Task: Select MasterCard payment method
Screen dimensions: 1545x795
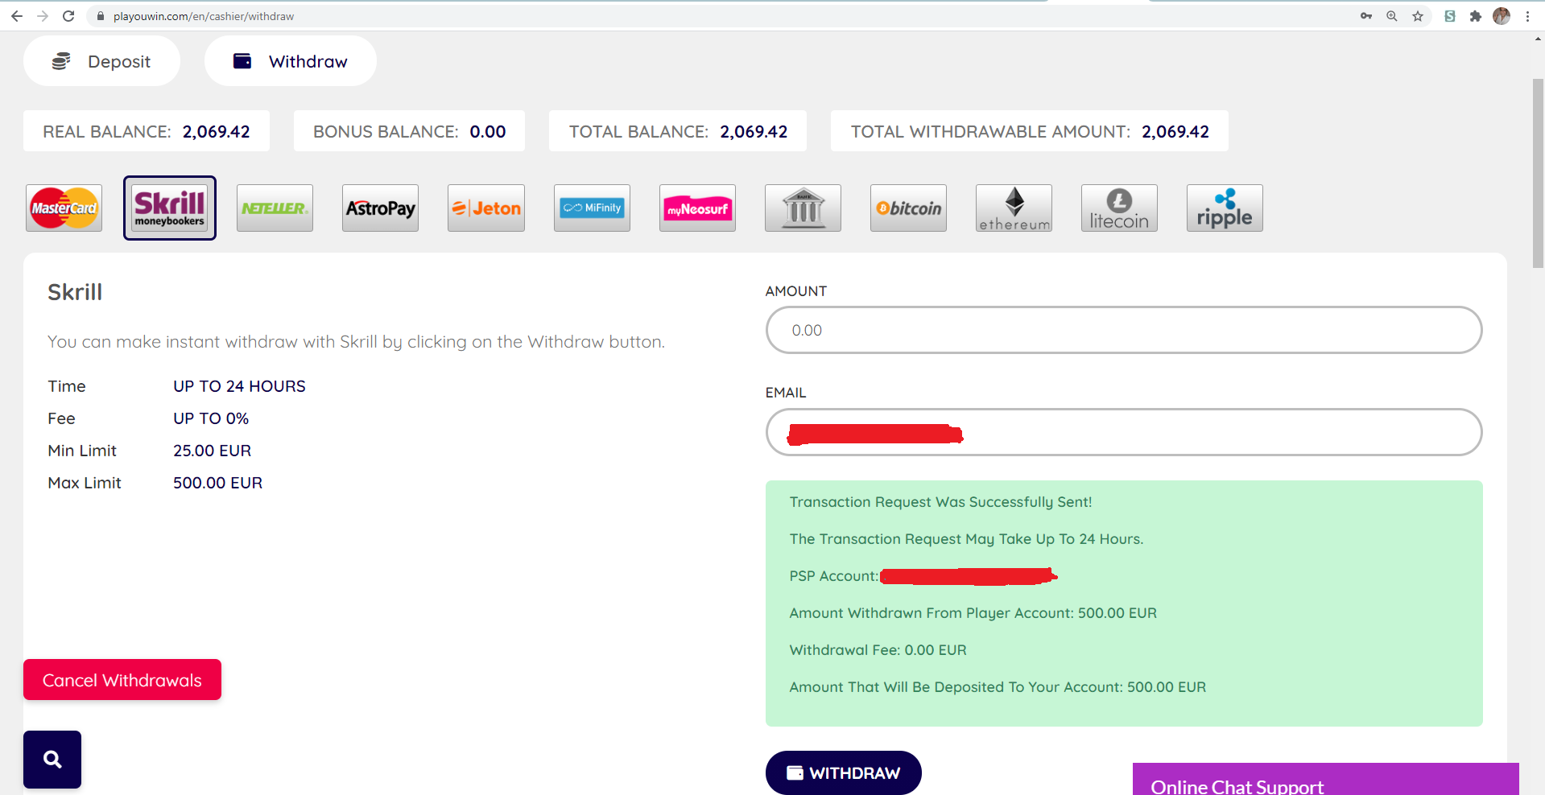Action: pos(64,208)
